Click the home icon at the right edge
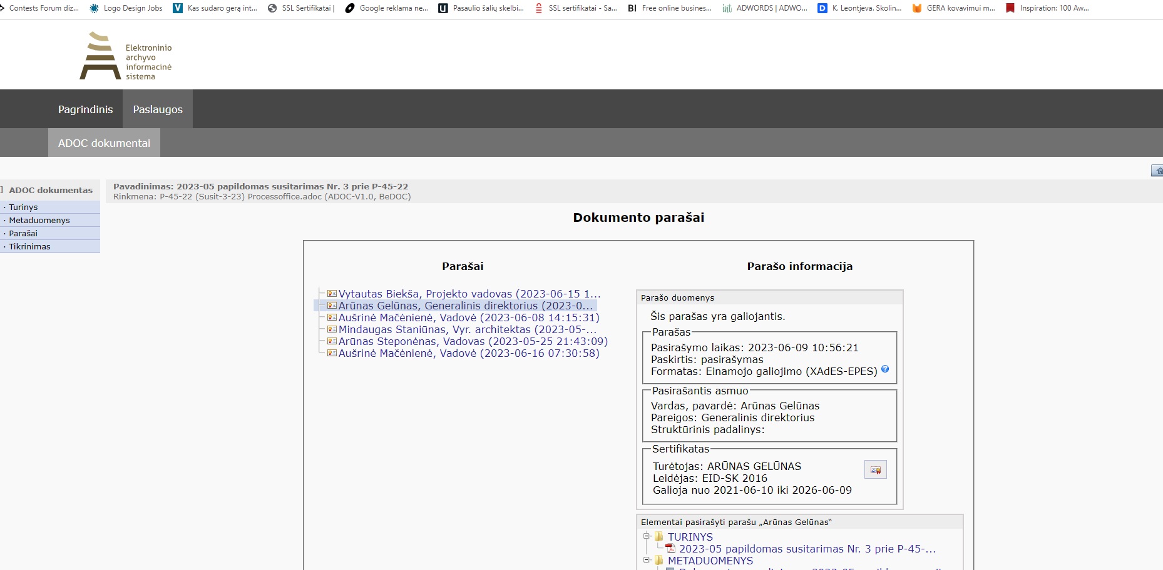This screenshot has height=570, width=1163. 1157,171
